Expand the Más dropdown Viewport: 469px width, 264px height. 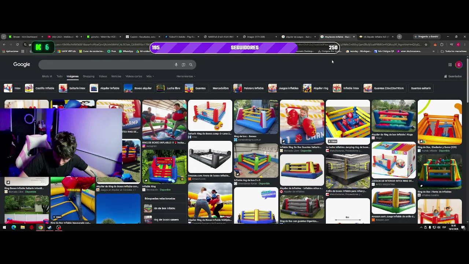click(x=150, y=76)
